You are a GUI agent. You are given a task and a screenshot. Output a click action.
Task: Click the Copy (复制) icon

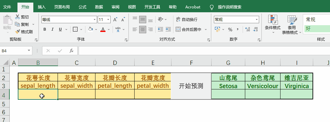(x=17, y=24)
